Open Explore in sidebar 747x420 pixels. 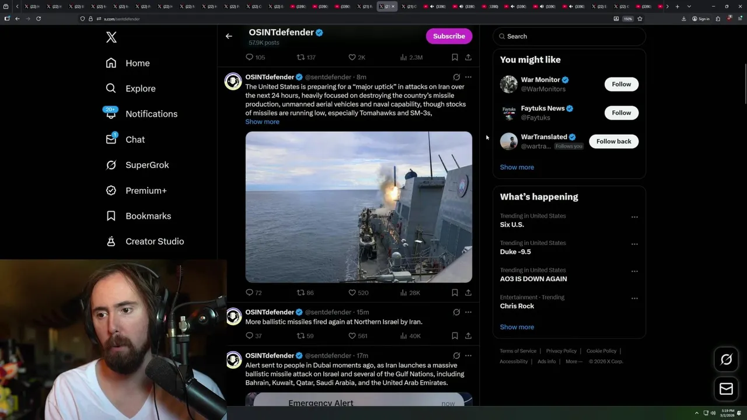point(131,89)
